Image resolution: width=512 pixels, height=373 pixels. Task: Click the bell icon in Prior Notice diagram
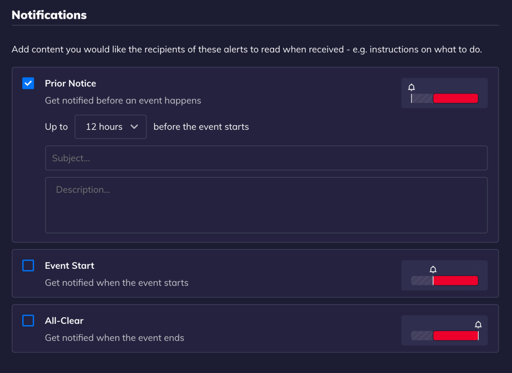coord(411,87)
